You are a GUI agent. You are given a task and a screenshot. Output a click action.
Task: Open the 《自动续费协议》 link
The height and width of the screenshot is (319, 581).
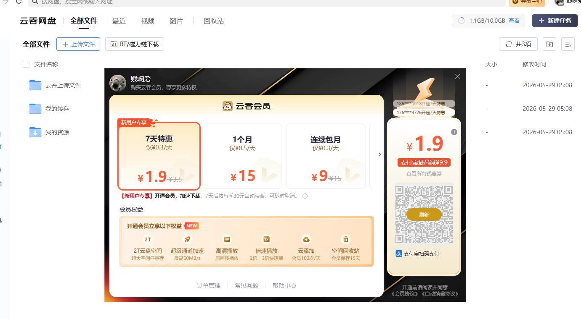(x=440, y=294)
